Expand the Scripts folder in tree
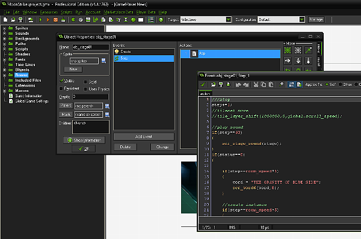Viewport: 361px width, 239px height. click(4, 49)
